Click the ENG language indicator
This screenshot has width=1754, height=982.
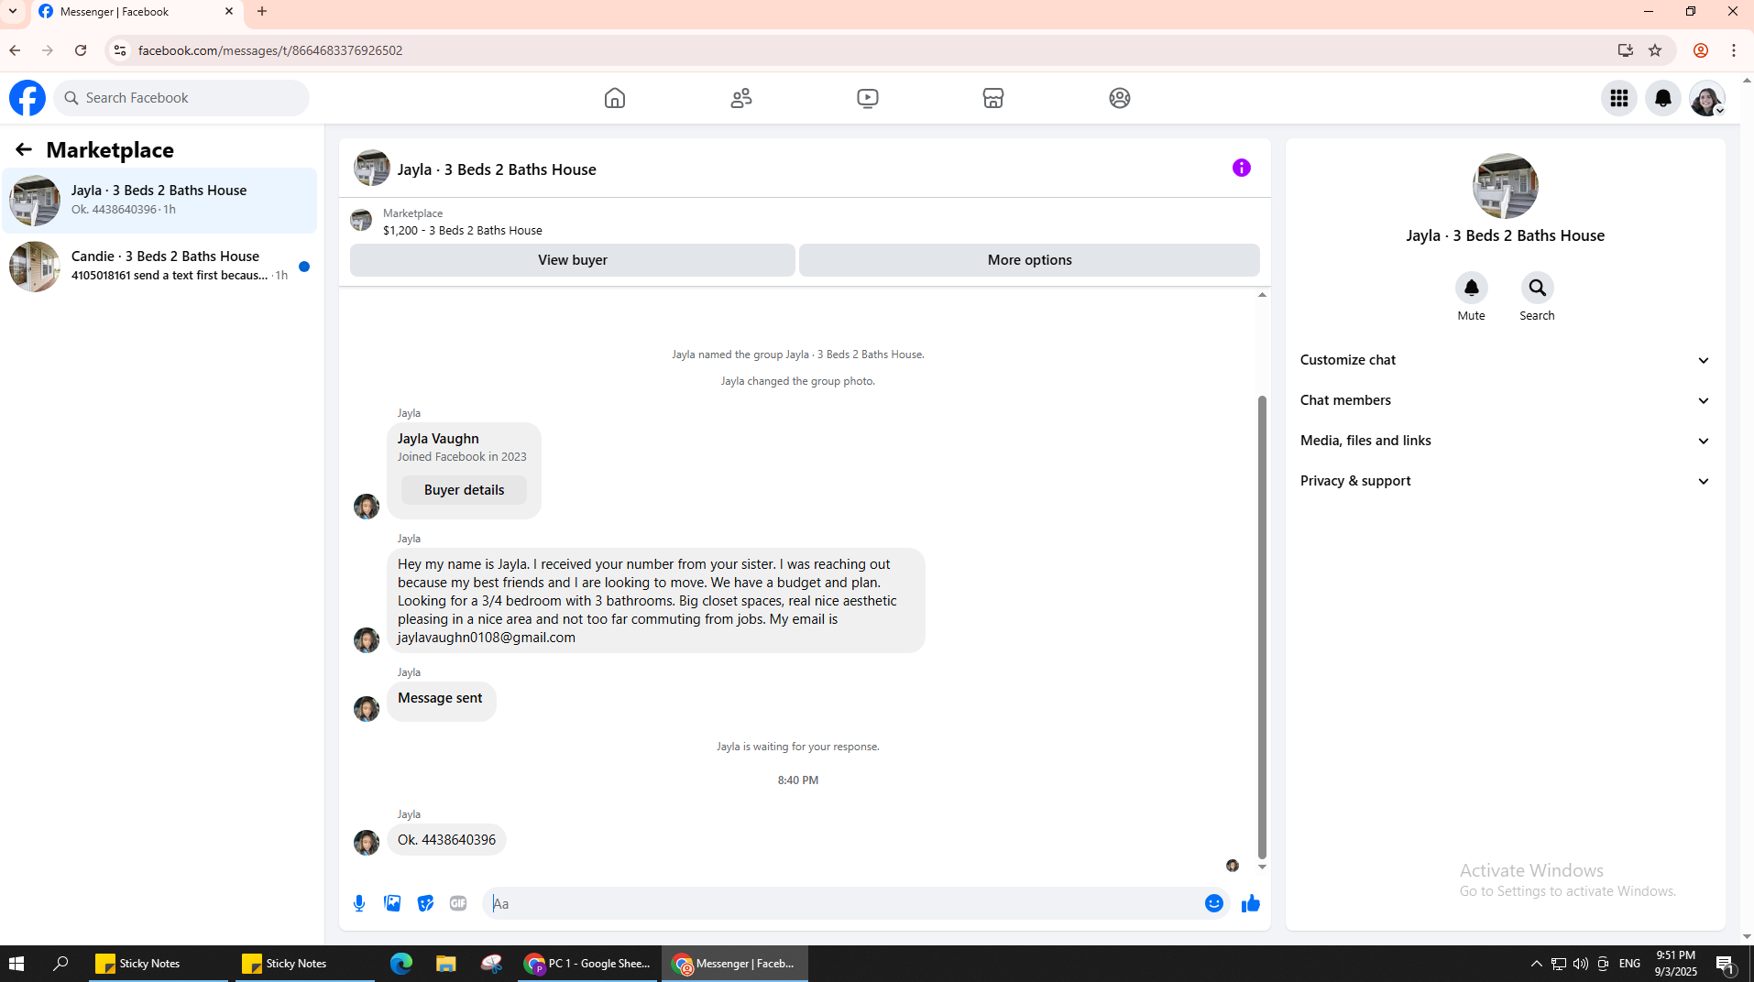[x=1630, y=964]
